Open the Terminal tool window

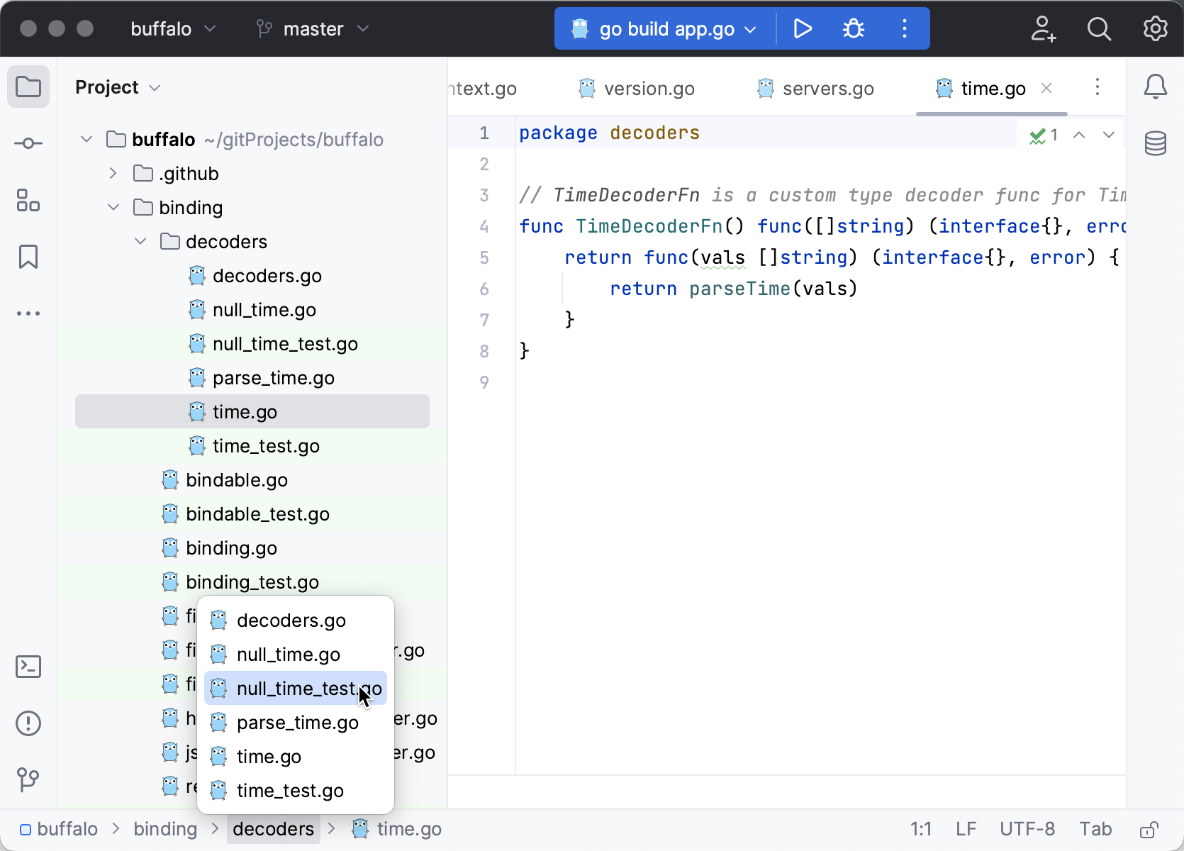tap(28, 667)
